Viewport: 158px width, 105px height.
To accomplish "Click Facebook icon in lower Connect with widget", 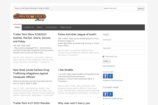I will point(105,94).
